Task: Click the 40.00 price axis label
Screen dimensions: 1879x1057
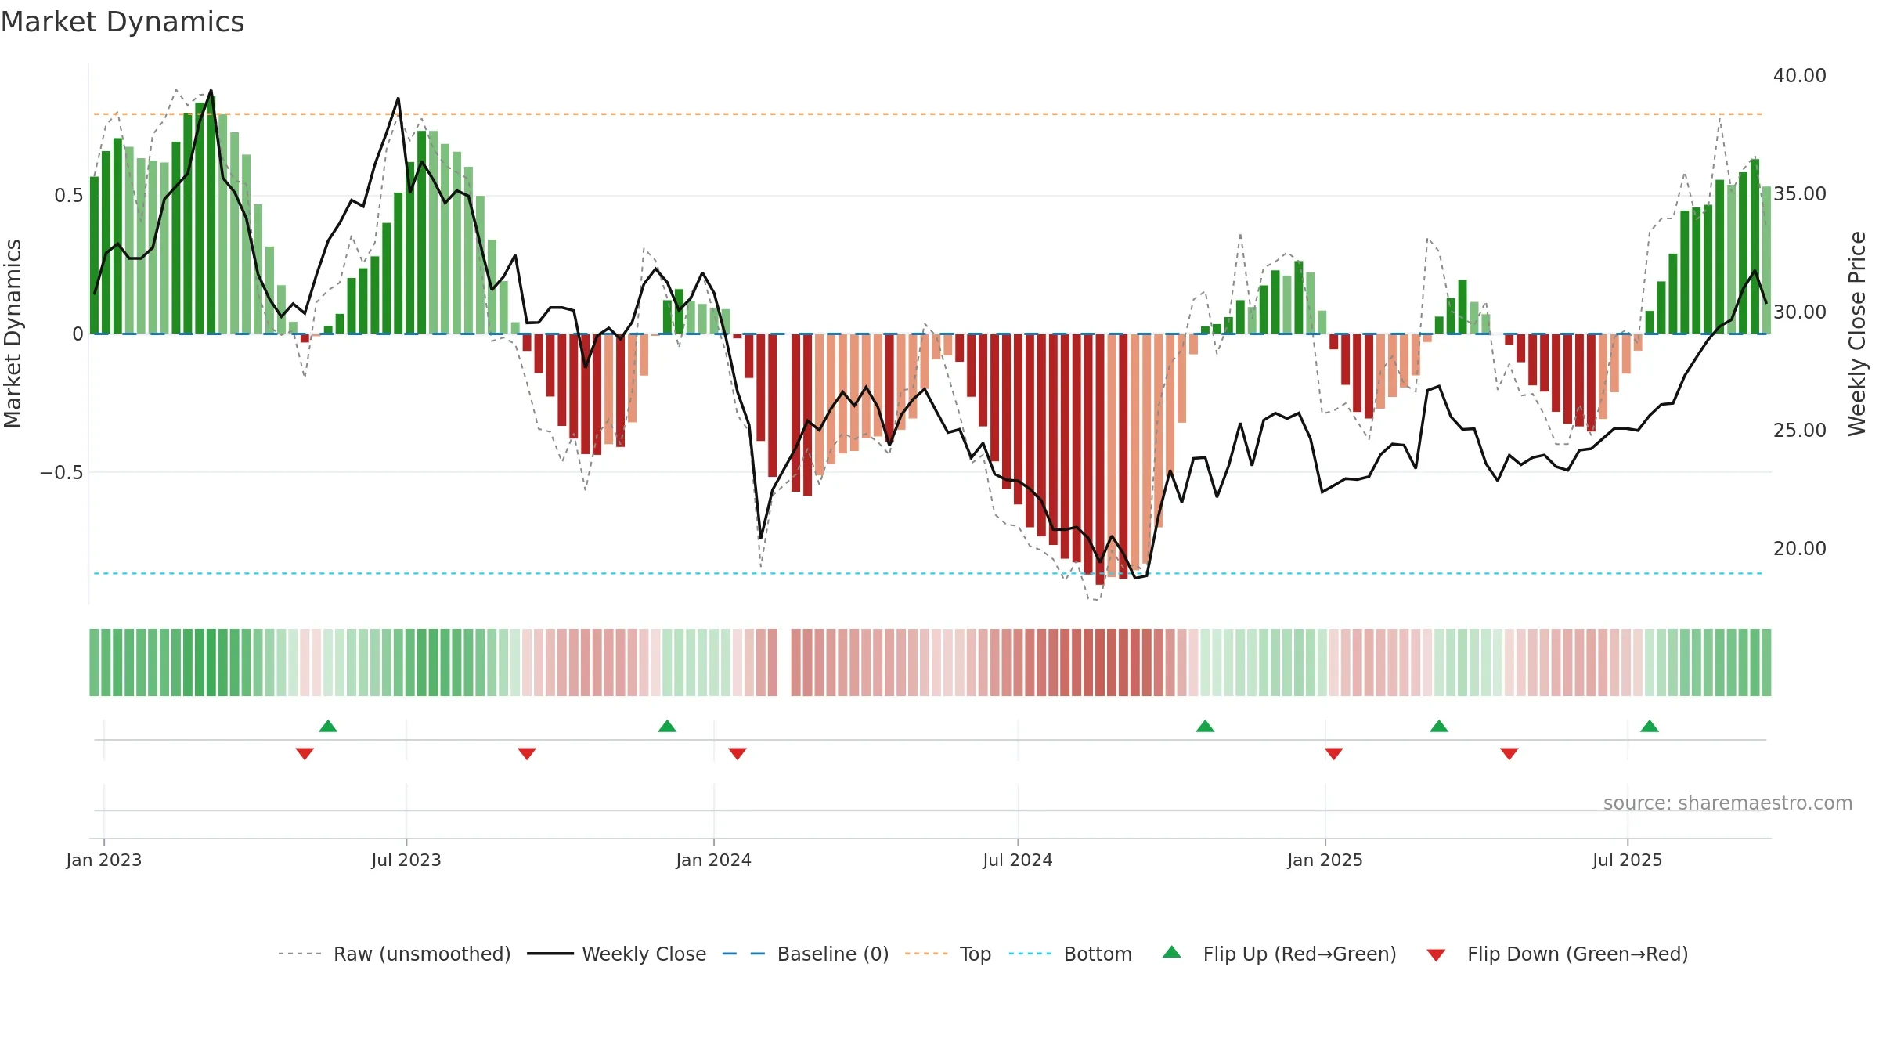Action: coord(1800,76)
